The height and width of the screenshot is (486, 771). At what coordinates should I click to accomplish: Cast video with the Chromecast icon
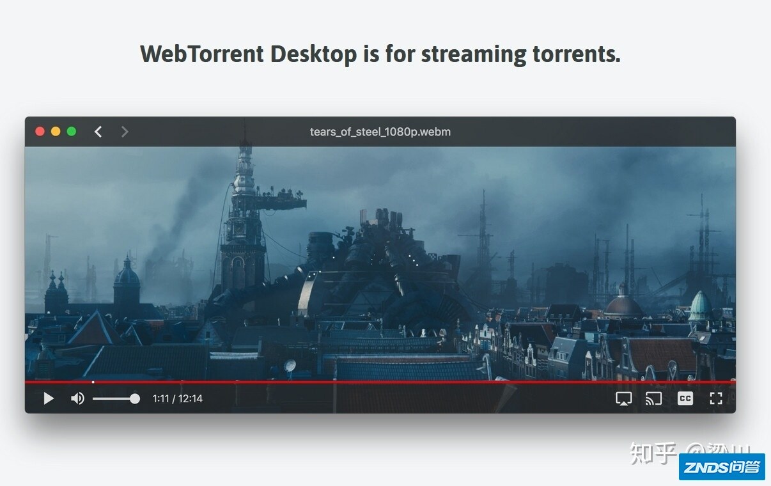[653, 398]
